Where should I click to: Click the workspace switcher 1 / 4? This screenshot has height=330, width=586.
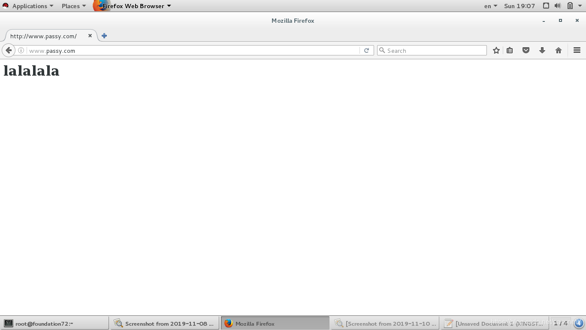point(560,323)
